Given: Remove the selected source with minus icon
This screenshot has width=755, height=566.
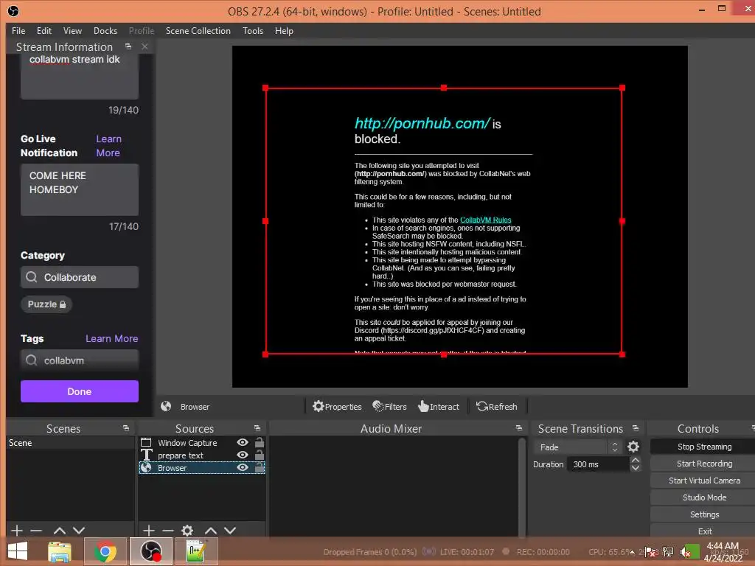Looking at the screenshot, I should (x=168, y=531).
